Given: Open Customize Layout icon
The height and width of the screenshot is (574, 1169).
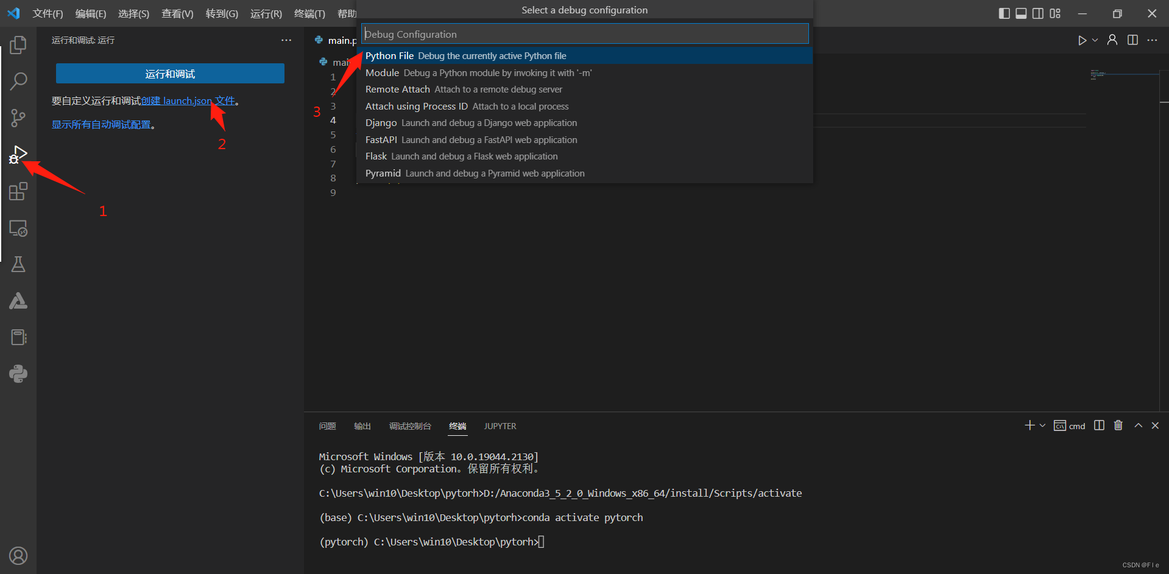Looking at the screenshot, I should (1055, 13).
